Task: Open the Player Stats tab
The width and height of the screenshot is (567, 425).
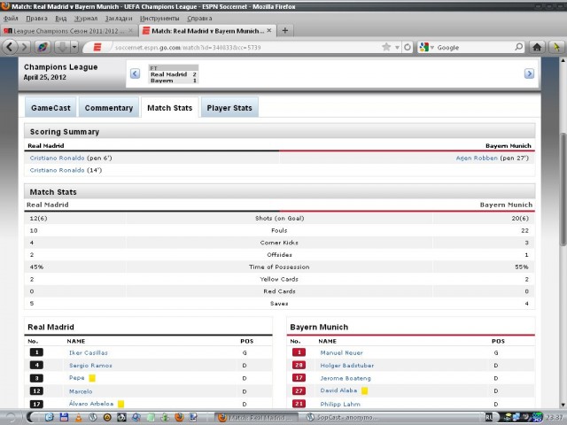Action: point(229,108)
